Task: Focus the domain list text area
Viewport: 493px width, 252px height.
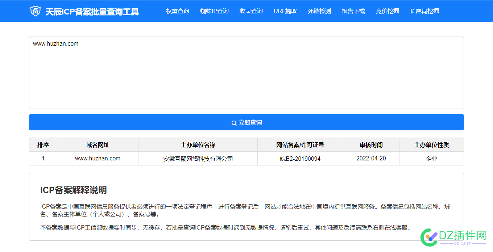Action: pyautogui.click(x=246, y=73)
